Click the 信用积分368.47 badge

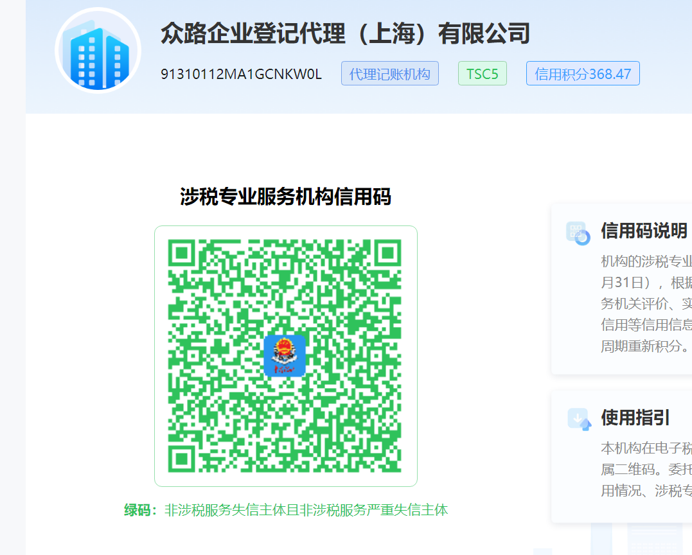[583, 73]
